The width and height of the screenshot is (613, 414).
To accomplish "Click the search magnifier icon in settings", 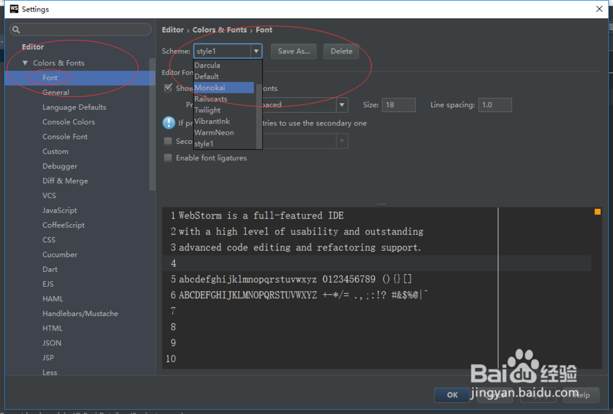I will click(16, 29).
